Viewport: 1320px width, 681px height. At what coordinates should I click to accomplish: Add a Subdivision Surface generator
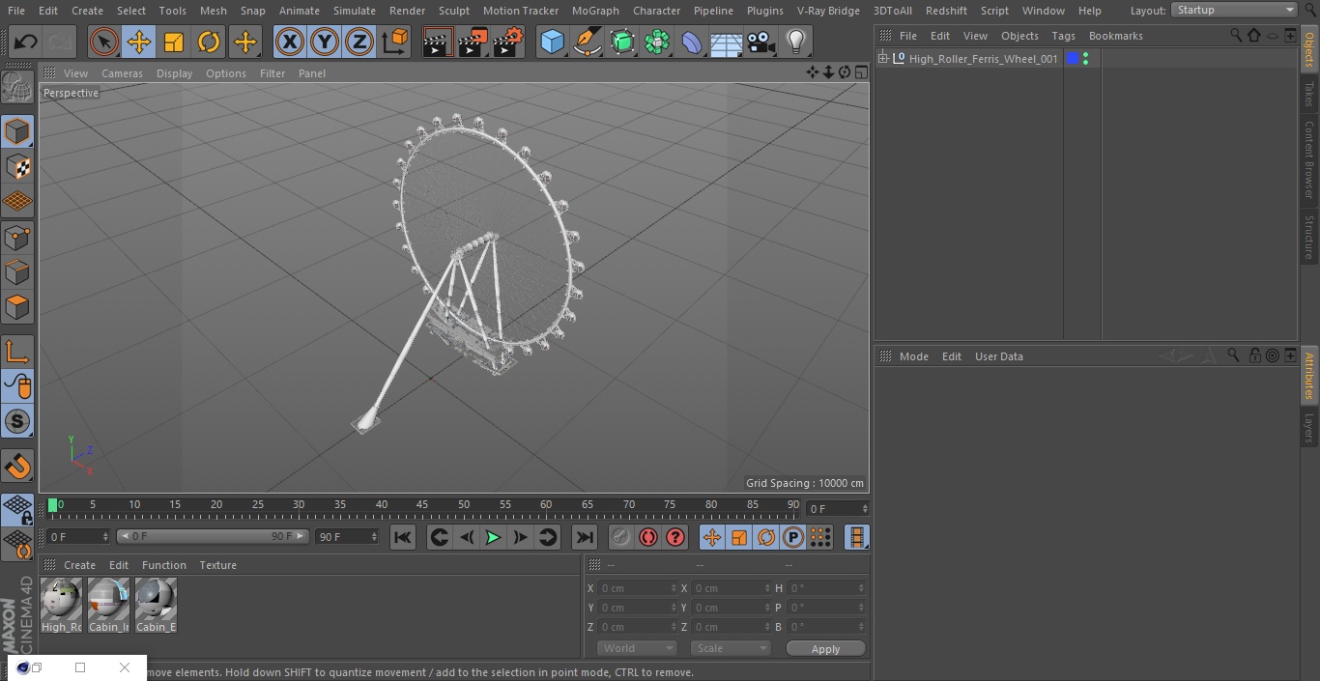tap(622, 42)
